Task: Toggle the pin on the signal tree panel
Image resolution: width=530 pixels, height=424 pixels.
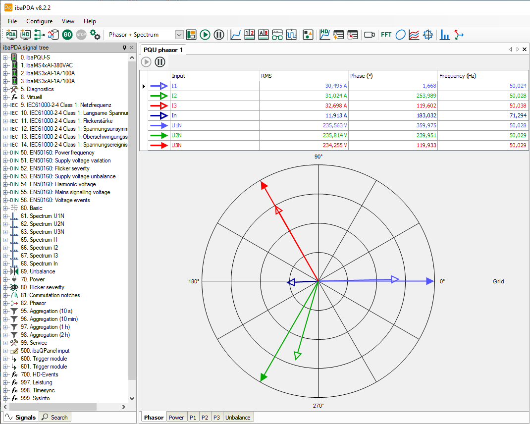Action: [125, 48]
